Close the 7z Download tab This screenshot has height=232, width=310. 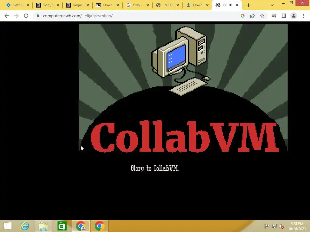click(x=118, y=5)
